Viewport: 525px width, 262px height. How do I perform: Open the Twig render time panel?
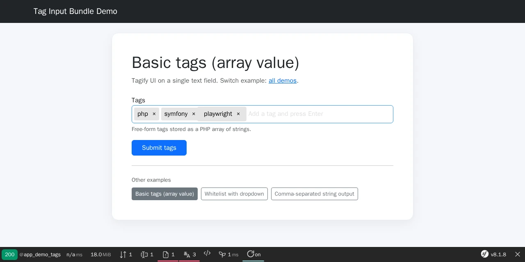coord(228,255)
